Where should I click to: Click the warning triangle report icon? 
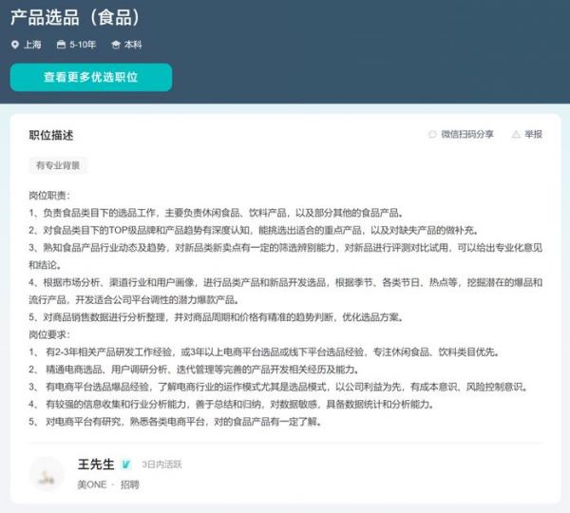pyautogui.click(x=516, y=135)
